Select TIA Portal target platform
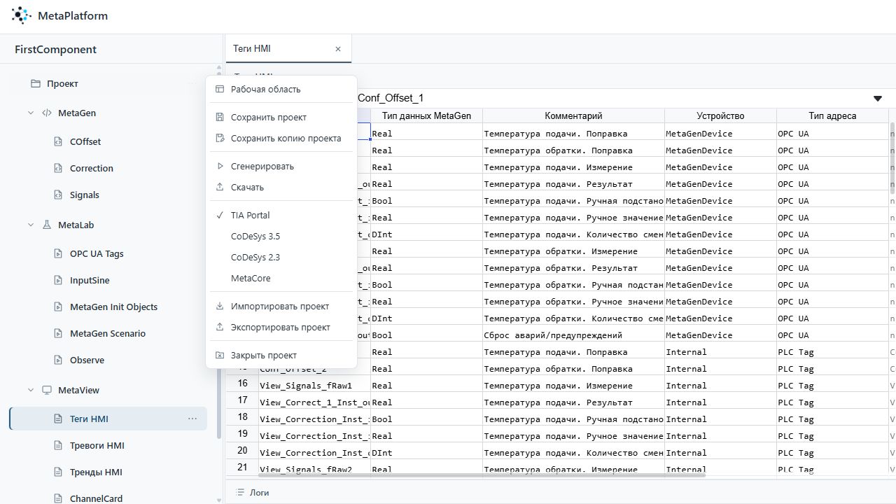The height and width of the screenshot is (504, 896). coord(281,215)
